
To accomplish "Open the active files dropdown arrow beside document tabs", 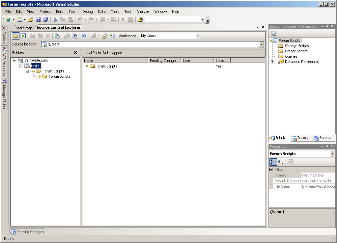I will coord(258,27).
